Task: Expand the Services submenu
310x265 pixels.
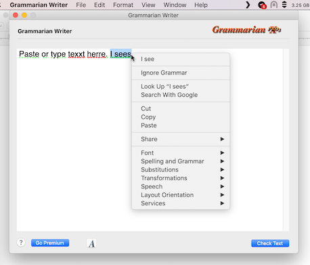Action: 181,203
